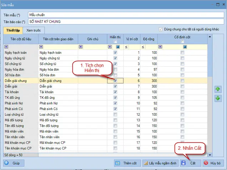227x170 pixels.
Task: Check Hiển thị for Loại chứng từ
Action: click(115, 115)
